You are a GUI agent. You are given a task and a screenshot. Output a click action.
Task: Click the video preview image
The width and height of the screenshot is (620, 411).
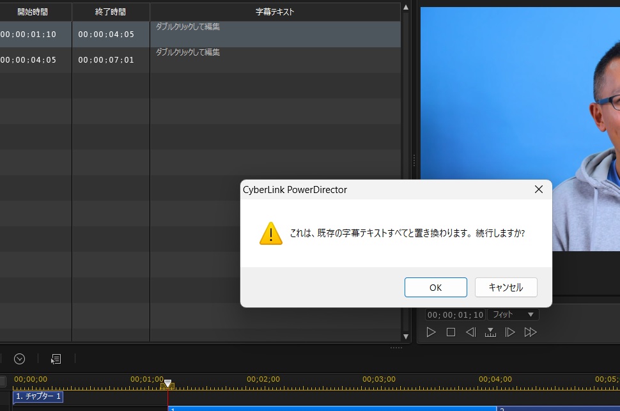tap(520, 129)
